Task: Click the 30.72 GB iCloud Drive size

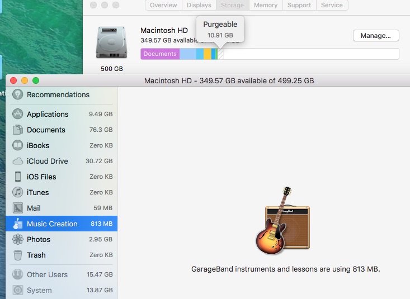Action: 99,162
